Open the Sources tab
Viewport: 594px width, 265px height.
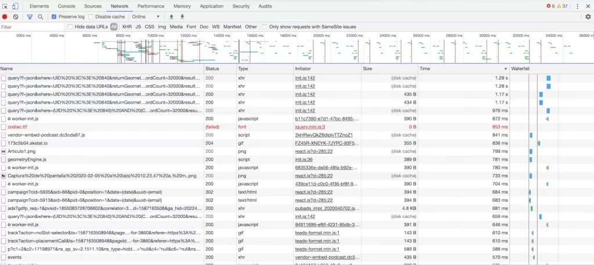(x=93, y=6)
